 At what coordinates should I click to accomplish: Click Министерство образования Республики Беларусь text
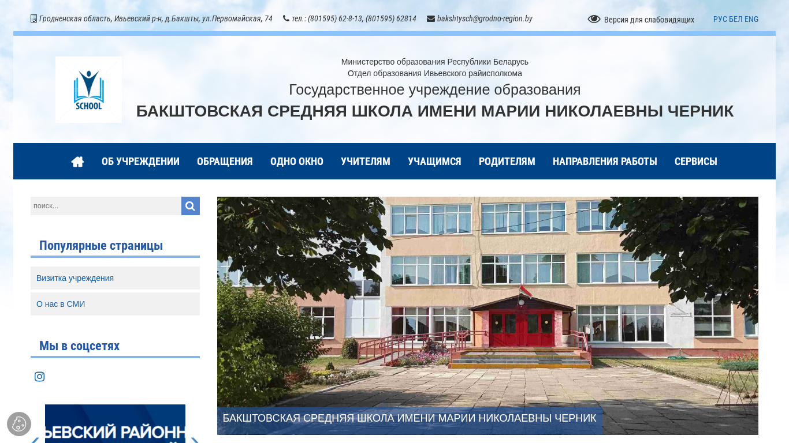435,62
